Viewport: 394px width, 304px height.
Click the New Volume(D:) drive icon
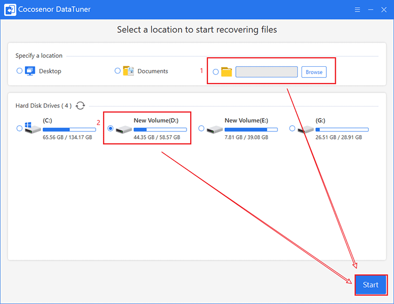[123, 129]
